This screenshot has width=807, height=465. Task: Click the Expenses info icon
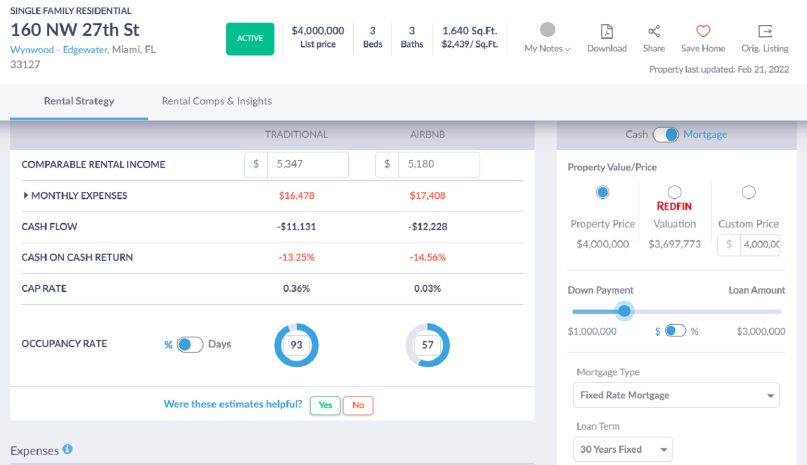pos(67,449)
